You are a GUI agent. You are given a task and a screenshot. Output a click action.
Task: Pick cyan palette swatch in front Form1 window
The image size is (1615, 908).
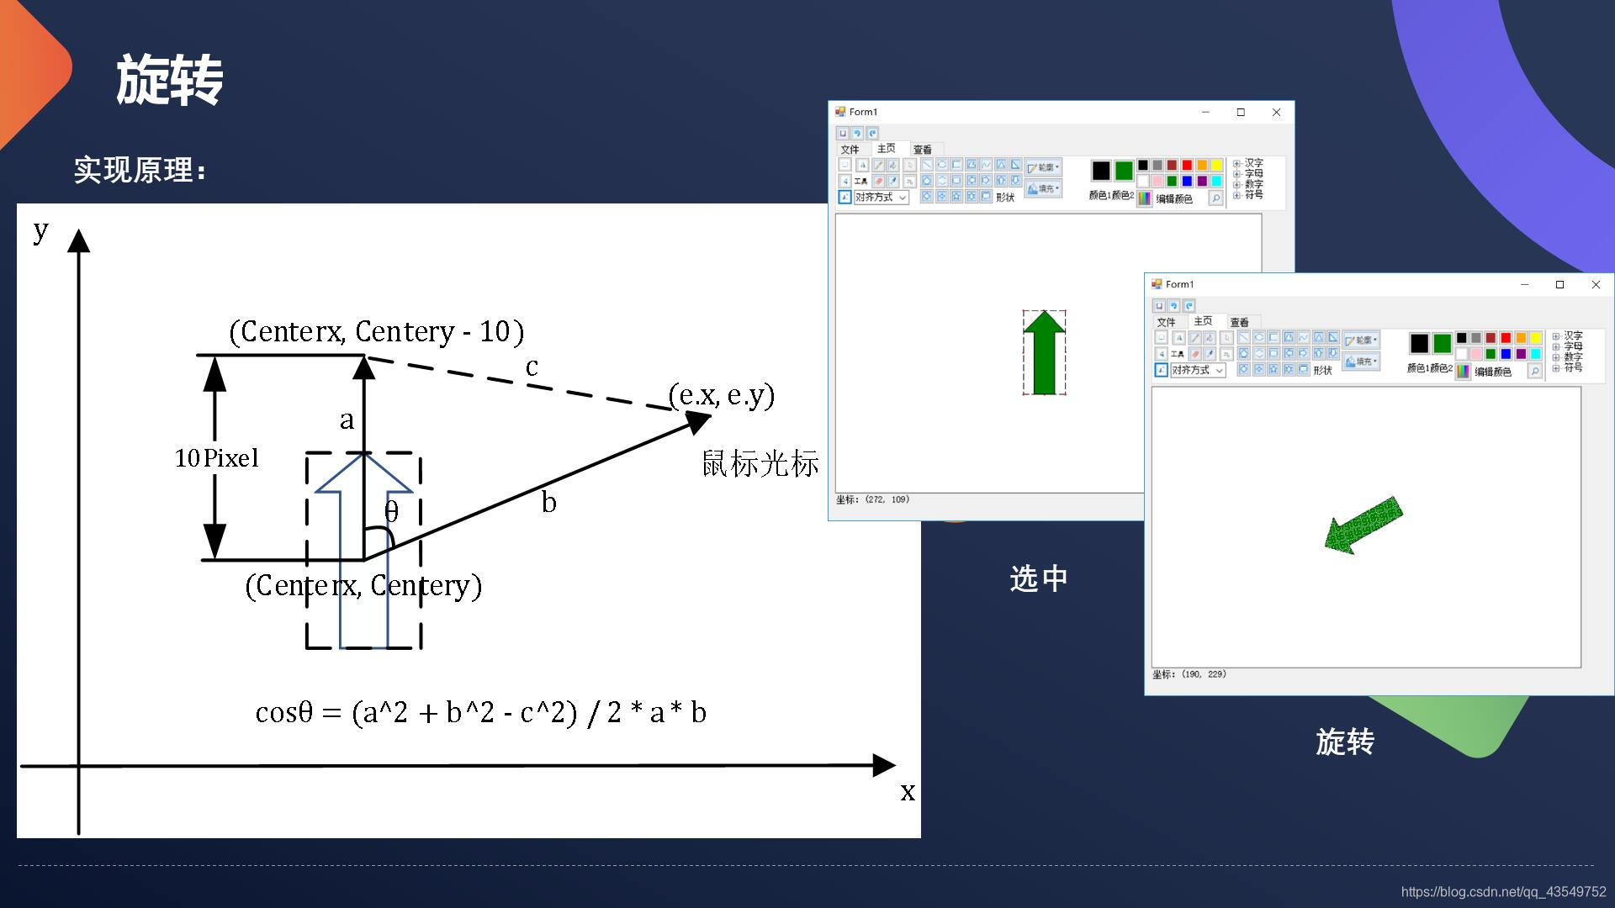(x=1536, y=354)
